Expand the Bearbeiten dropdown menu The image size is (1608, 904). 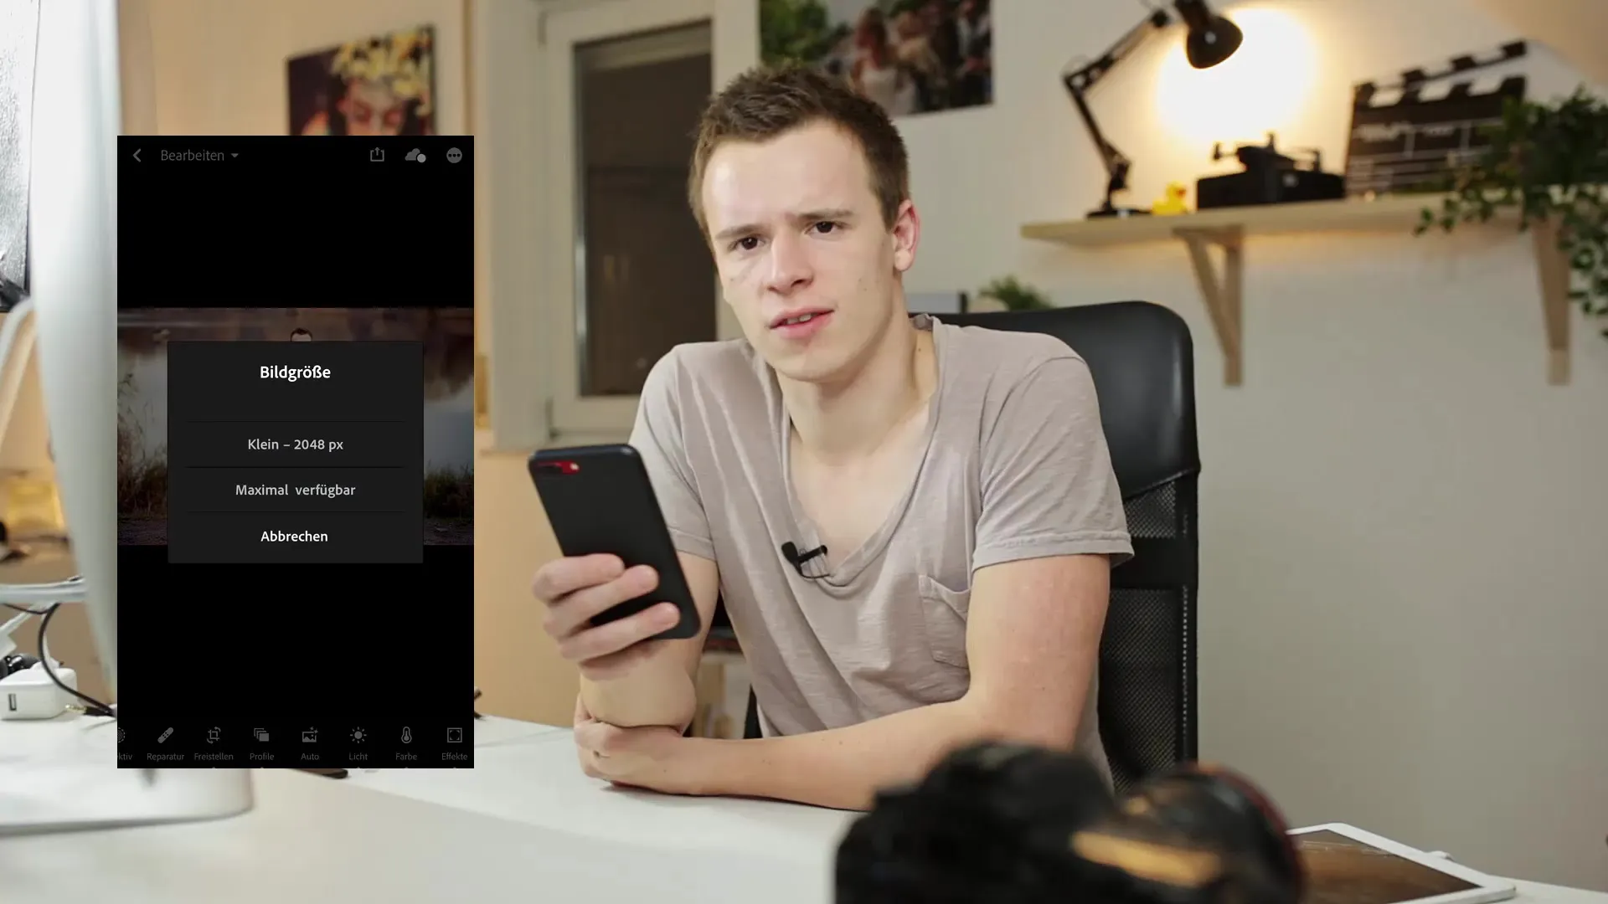198,155
